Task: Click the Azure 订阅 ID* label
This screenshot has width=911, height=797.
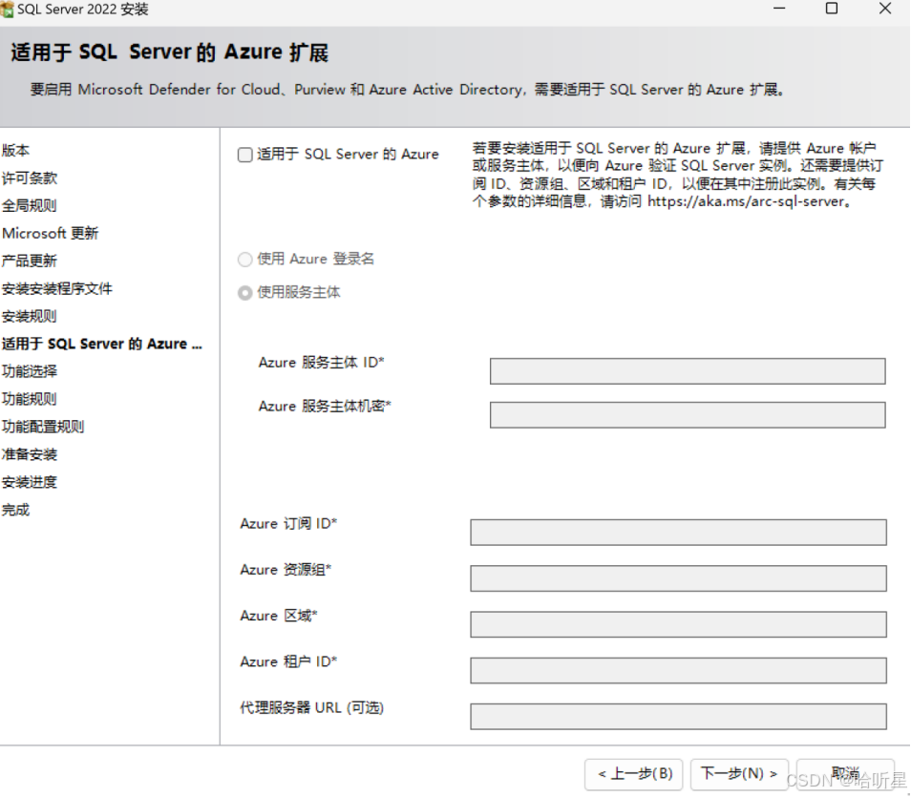Action: (x=288, y=523)
